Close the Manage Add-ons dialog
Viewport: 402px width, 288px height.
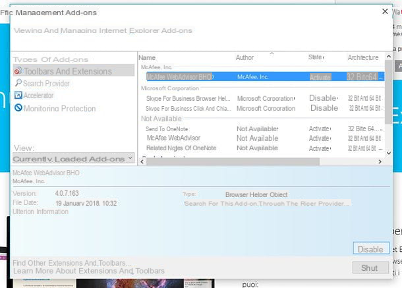pyautogui.click(x=385, y=12)
